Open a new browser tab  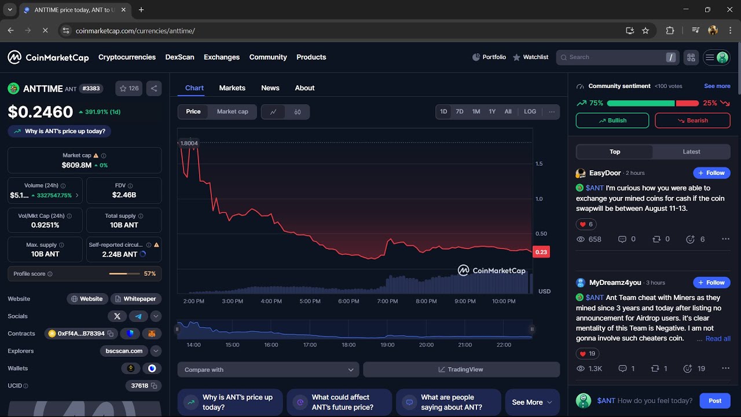point(141,10)
